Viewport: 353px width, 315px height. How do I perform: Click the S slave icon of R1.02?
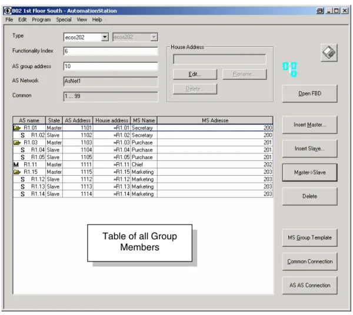pos(22,135)
